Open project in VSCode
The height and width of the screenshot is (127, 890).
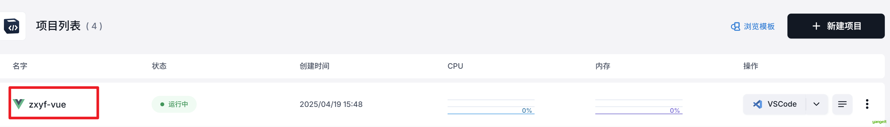774,104
